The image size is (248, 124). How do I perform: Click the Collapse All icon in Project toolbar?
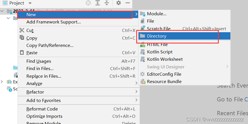tap(107, 3)
